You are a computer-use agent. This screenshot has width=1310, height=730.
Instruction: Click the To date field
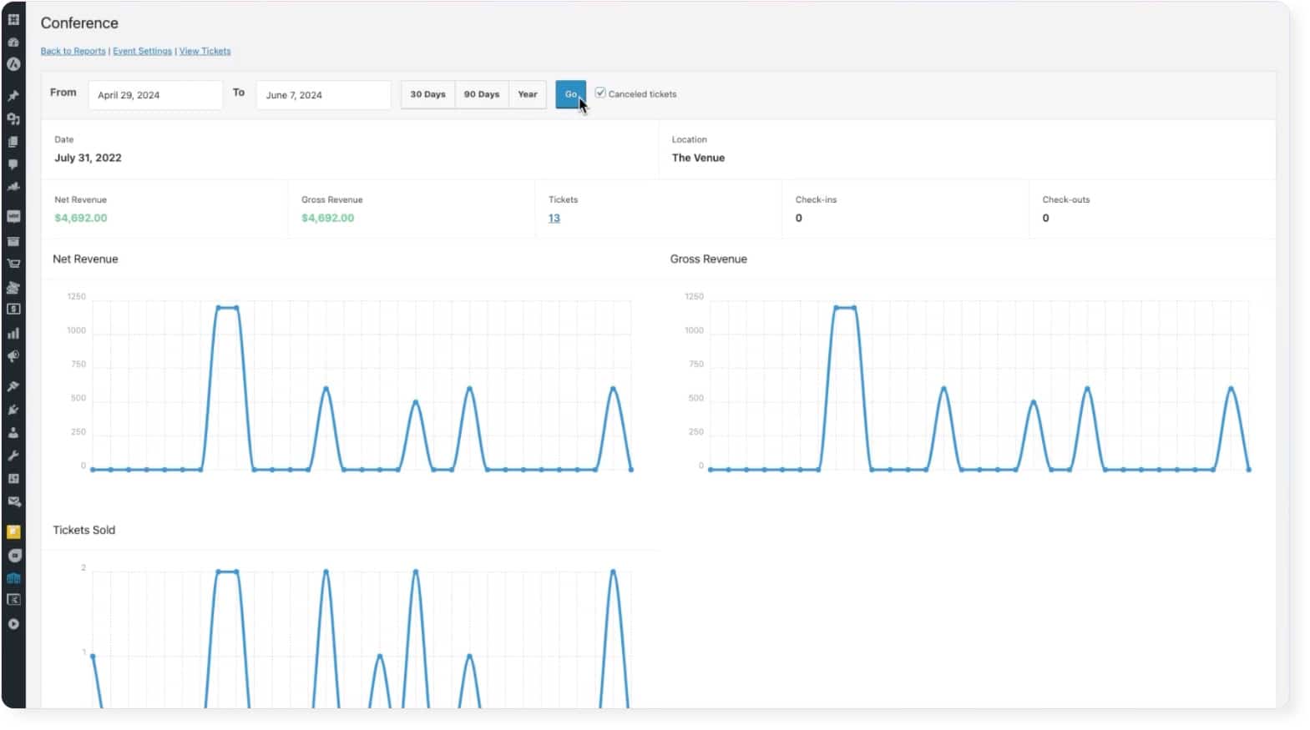pos(322,95)
